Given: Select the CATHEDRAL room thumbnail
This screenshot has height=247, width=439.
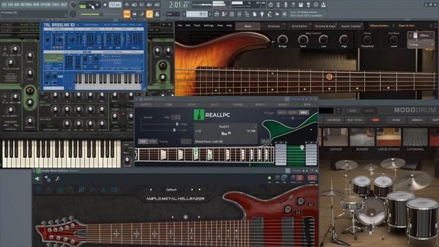Looking at the screenshot, I should click(x=415, y=137).
